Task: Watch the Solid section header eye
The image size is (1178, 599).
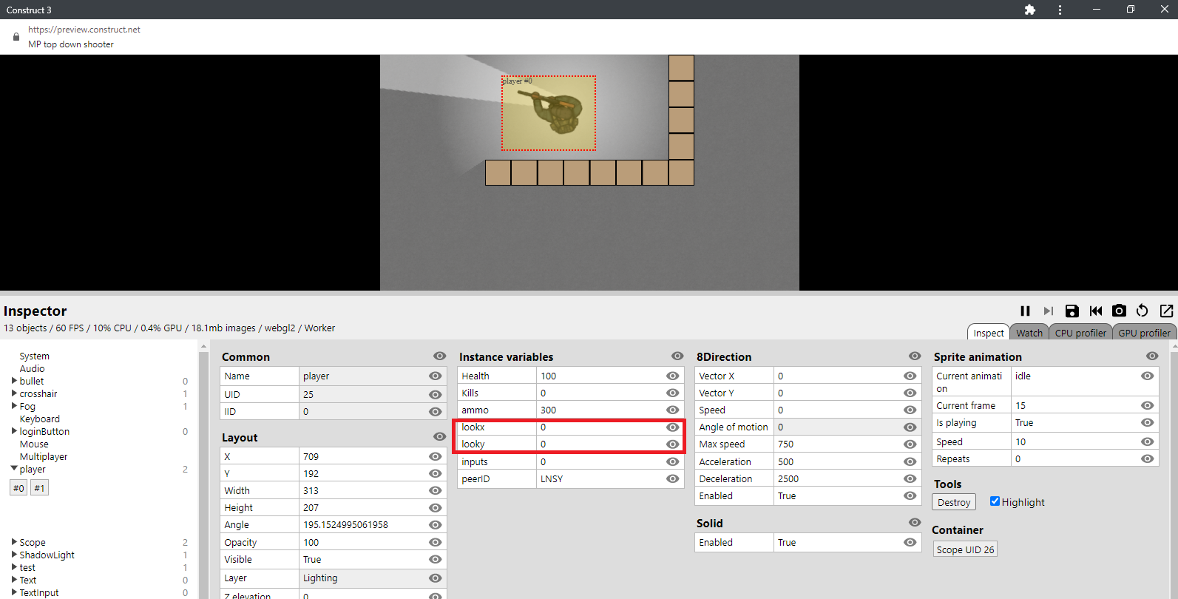Action: click(915, 523)
